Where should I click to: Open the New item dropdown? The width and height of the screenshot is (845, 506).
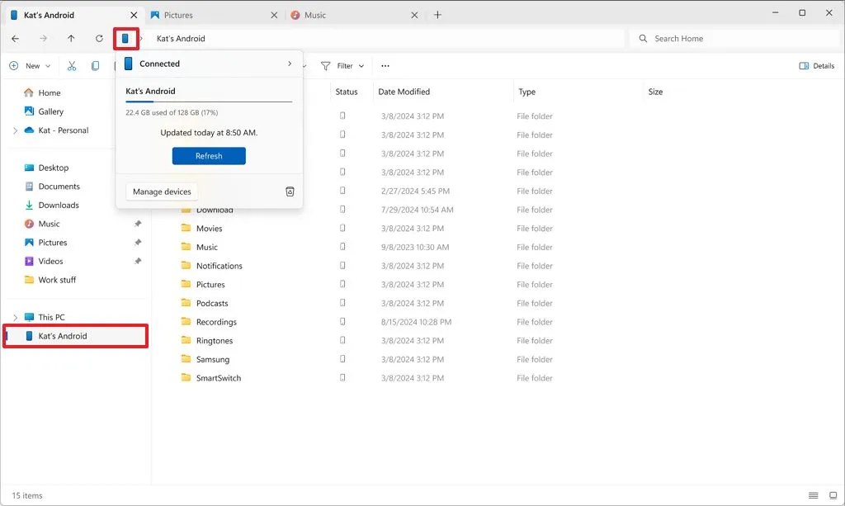(x=30, y=65)
